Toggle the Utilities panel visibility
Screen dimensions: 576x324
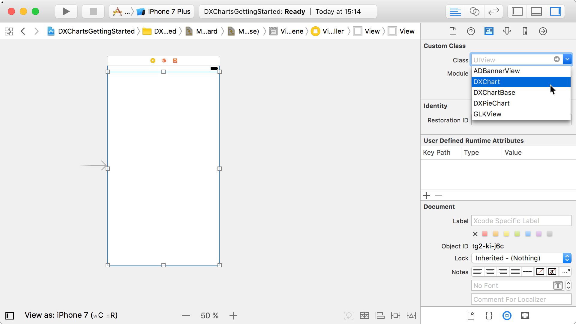pyautogui.click(x=555, y=11)
